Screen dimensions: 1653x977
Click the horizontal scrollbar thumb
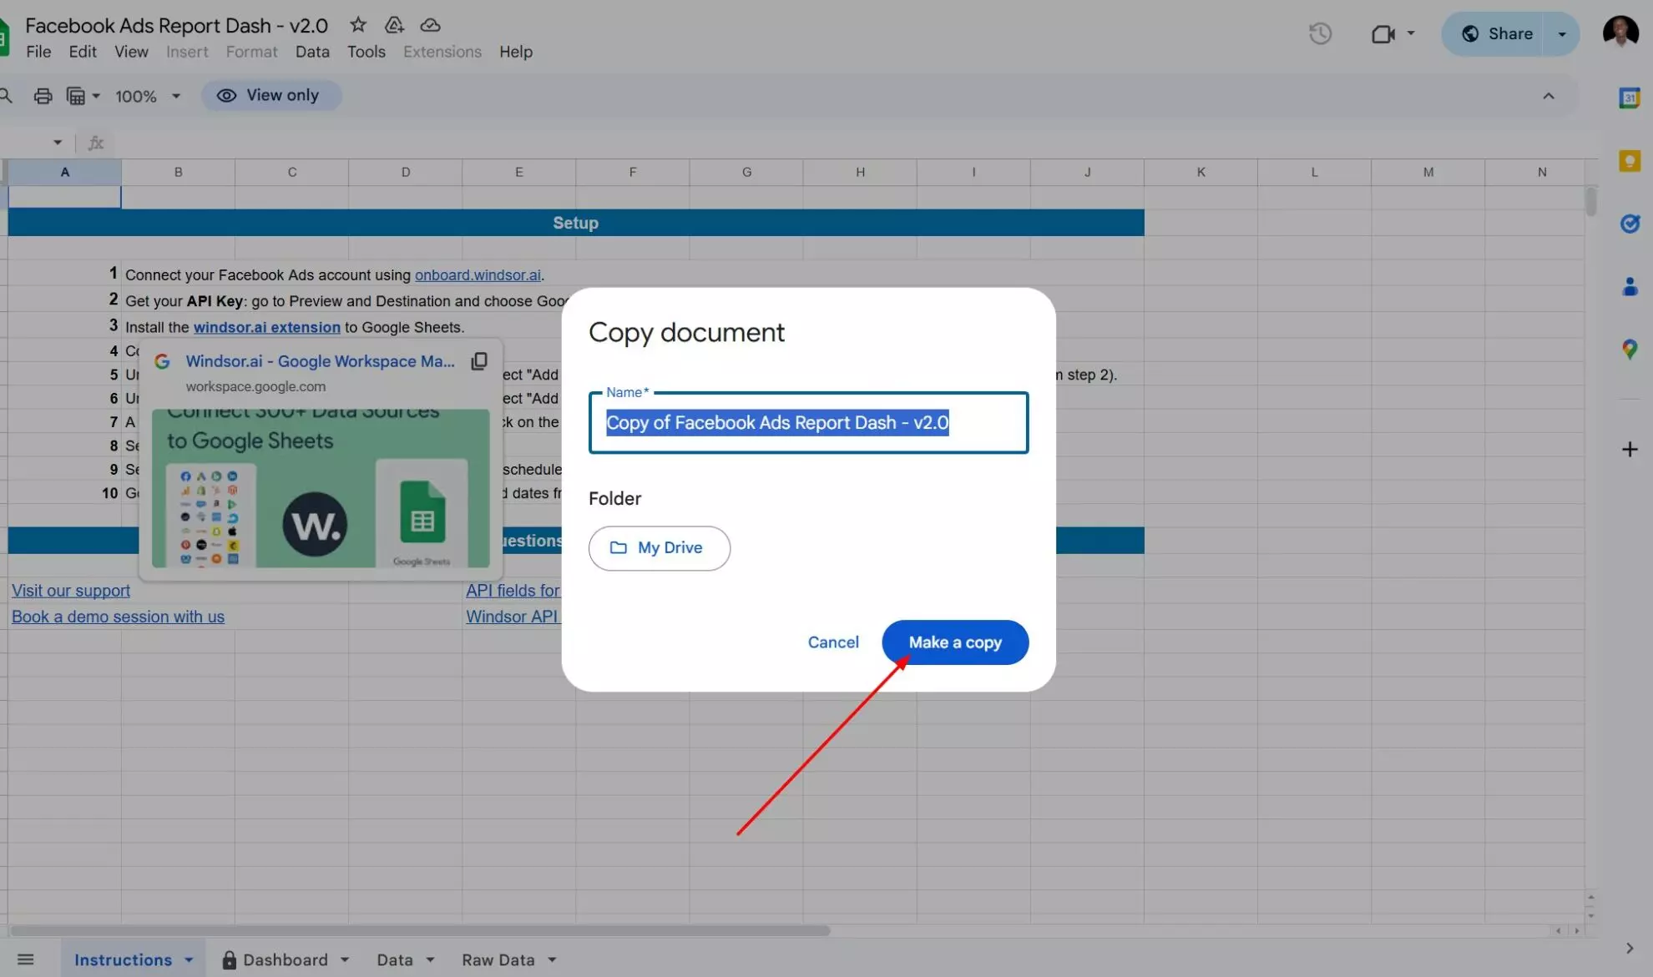420,930
